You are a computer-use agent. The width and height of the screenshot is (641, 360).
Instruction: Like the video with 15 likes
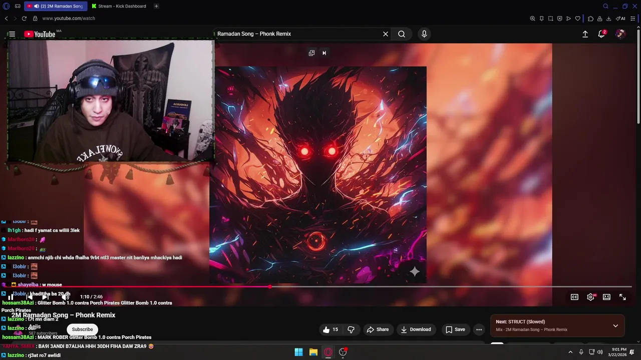[x=331, y=329]
